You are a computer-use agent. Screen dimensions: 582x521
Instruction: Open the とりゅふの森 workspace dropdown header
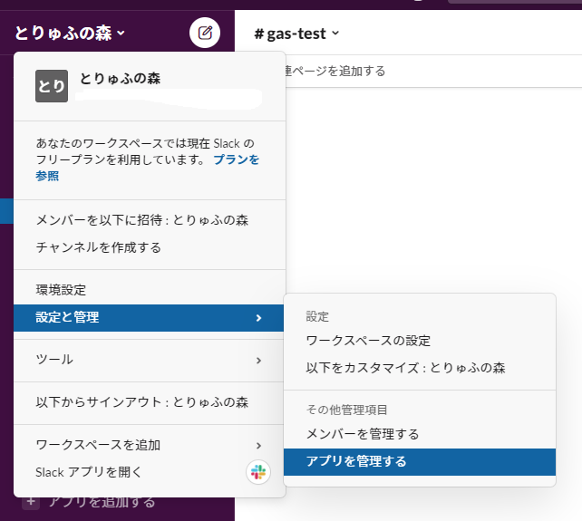click(x=70, y=33)
